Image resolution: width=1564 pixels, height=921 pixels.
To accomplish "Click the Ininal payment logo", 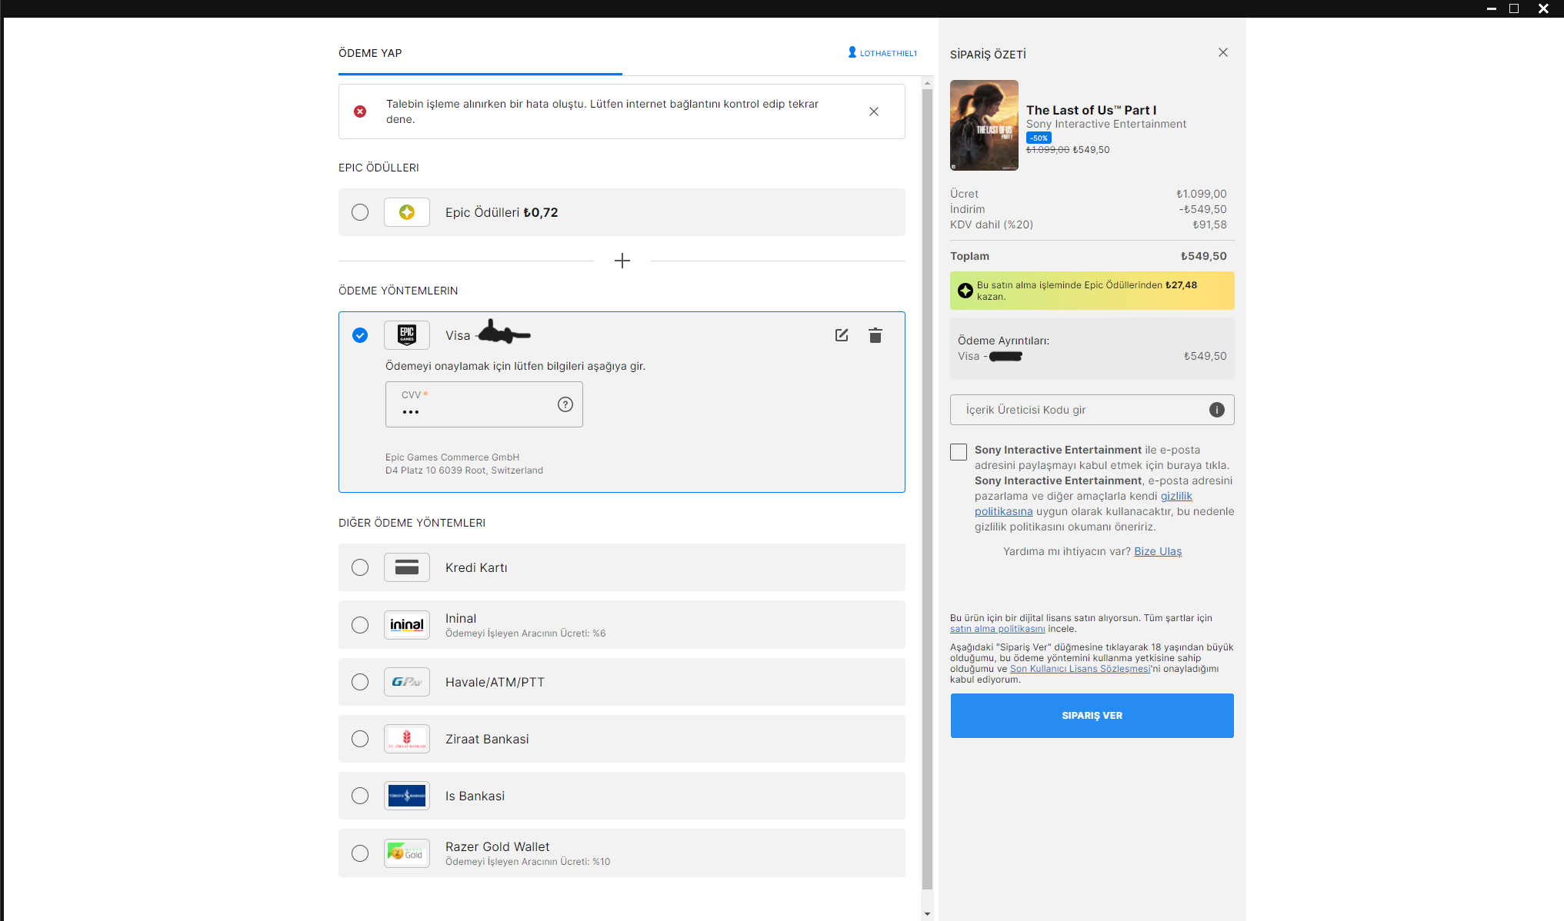I will (x=407, y=625).
